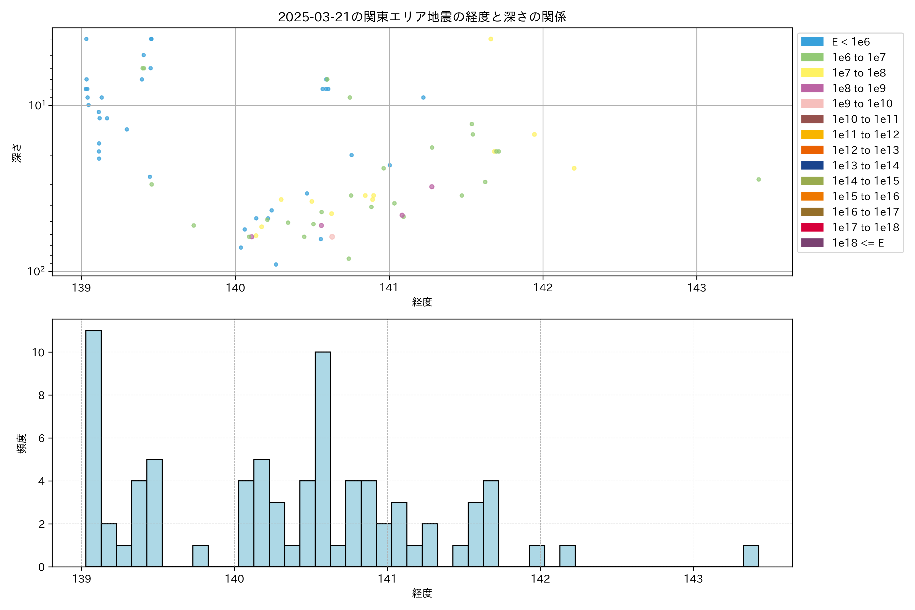
Task: Click the pink 1e9 to 1e10 swatch
Action: click(812, 103)
